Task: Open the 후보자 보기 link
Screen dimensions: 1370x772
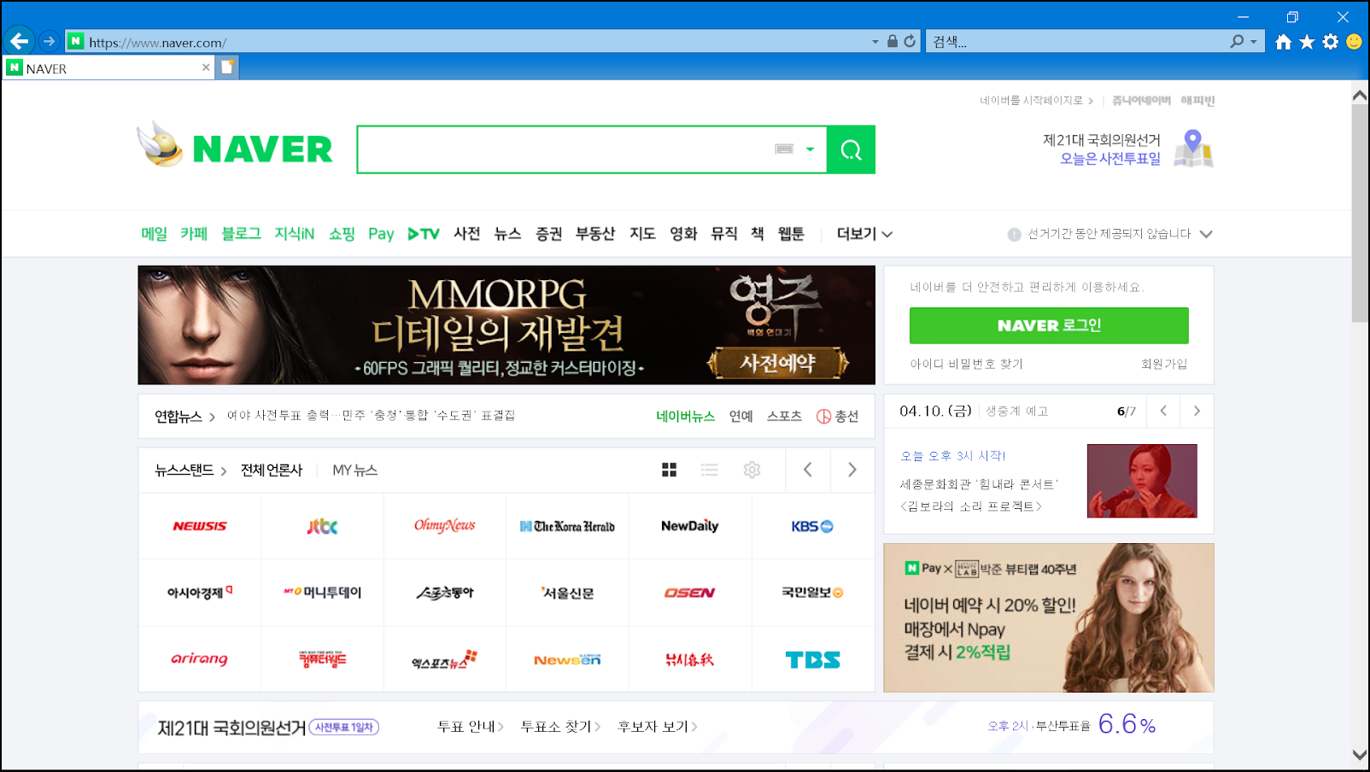Action: (658, 727)
